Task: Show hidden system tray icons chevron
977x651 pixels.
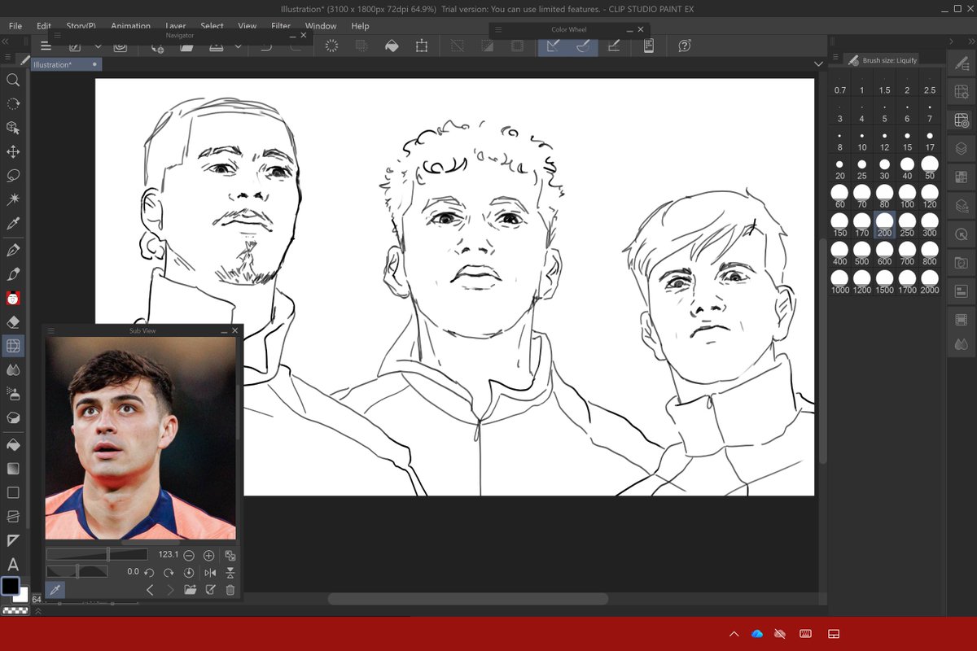Action: coord(734,634)
